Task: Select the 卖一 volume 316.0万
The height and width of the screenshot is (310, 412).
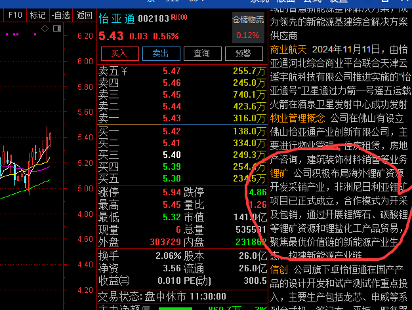Action: point(249,118)
